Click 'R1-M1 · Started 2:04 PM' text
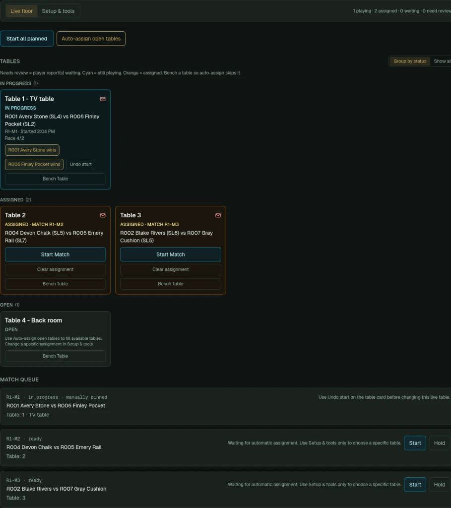The image size is (451, 508). [30, 131]
